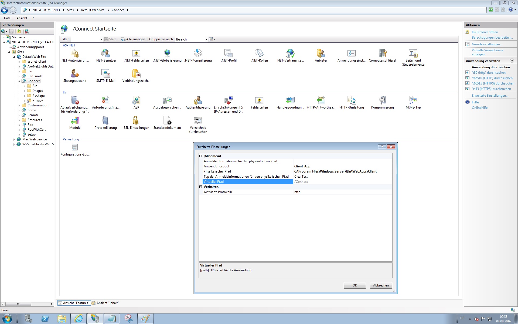Open the Konfigurations-Editor icon

pos(75,147)
